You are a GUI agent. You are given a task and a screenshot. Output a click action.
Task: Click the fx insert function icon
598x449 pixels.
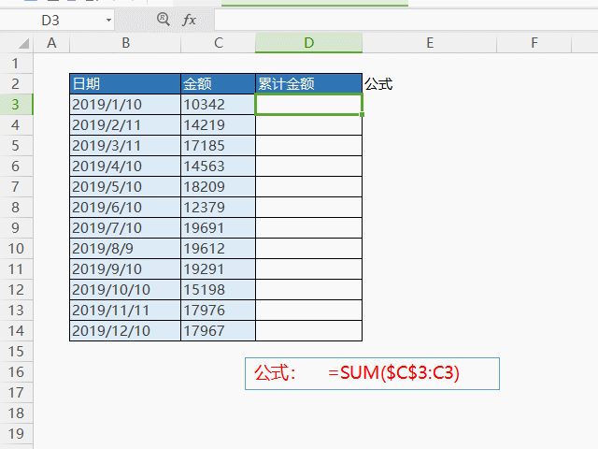[189, 20]
